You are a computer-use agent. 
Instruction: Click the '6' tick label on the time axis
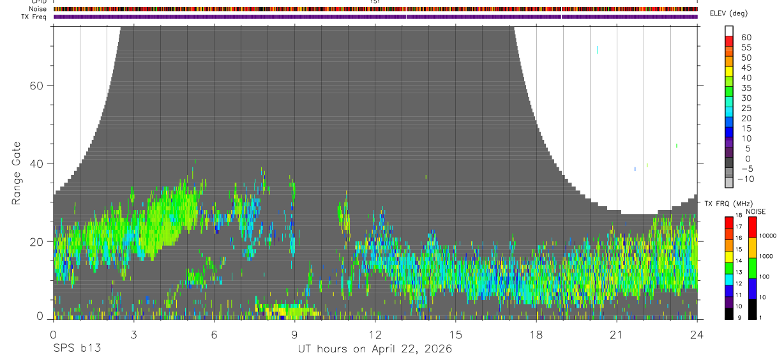(x=214, y=334)
